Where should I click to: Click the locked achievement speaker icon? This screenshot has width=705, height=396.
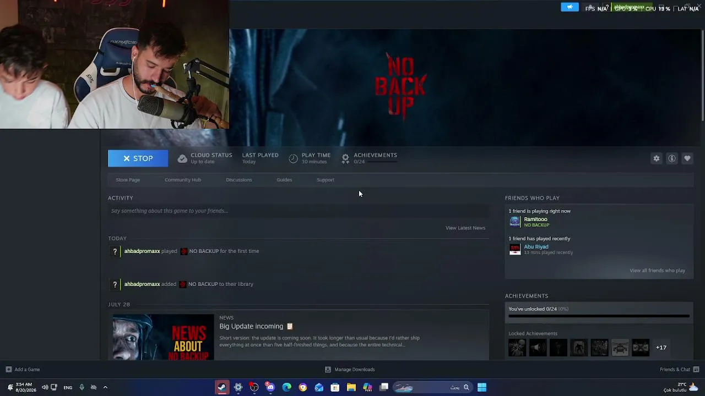[538, 348]
